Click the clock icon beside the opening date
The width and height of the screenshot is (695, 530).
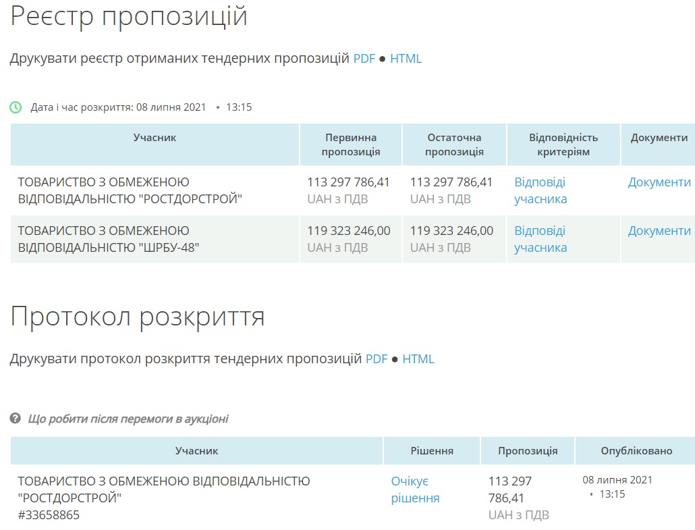[x=16, y=107]
